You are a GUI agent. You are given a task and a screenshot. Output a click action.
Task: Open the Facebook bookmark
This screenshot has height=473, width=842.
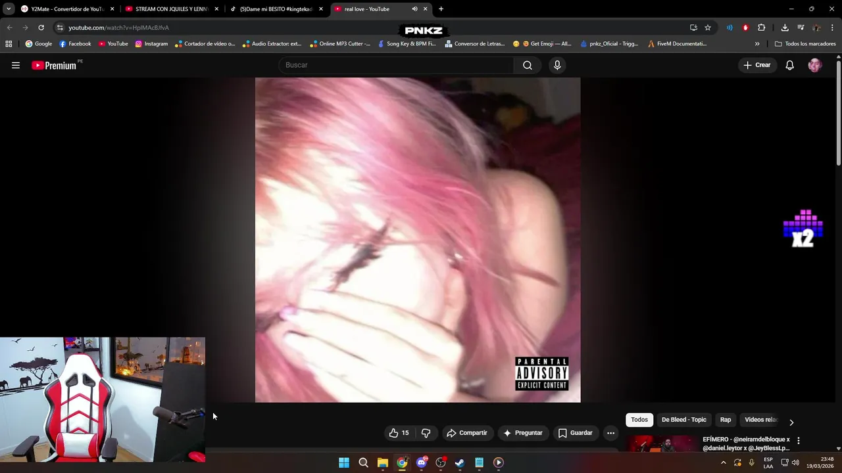[x=75, y=44]
